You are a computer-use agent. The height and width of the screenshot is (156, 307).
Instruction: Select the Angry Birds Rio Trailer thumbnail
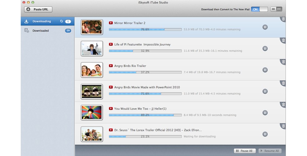(92, 70)
